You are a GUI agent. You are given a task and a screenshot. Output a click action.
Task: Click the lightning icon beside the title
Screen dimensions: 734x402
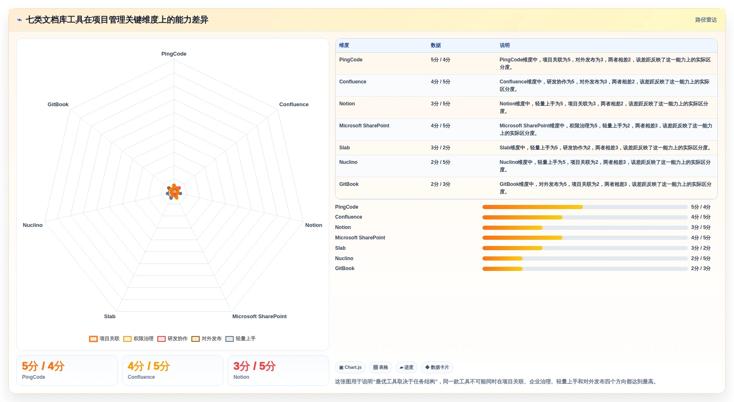click(x=20, y=20)
